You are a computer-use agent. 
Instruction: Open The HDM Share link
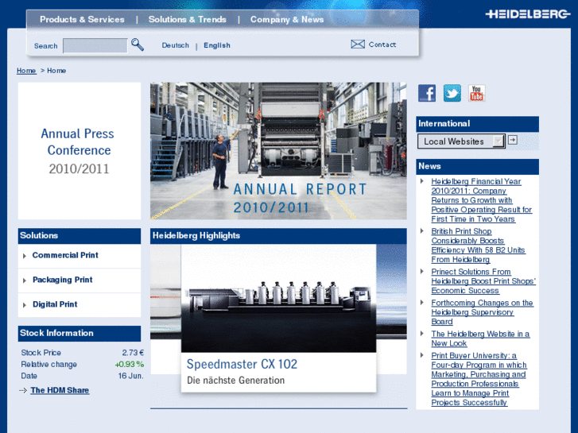point(60,390)
